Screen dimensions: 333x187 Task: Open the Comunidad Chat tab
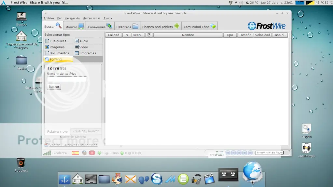(200, 27)
